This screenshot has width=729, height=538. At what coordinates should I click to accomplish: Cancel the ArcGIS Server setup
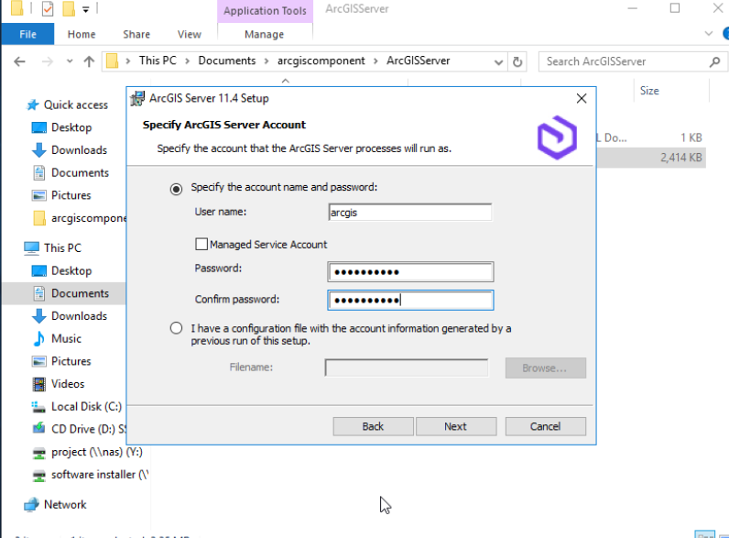[x=545, y=426]
